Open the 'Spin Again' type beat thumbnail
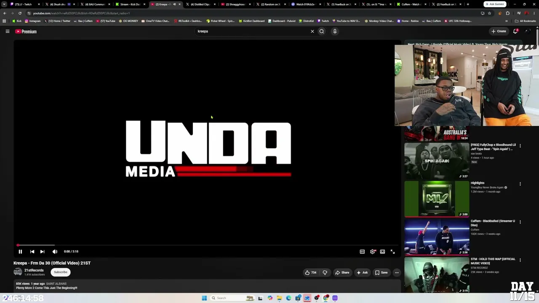 click(437, 161)
